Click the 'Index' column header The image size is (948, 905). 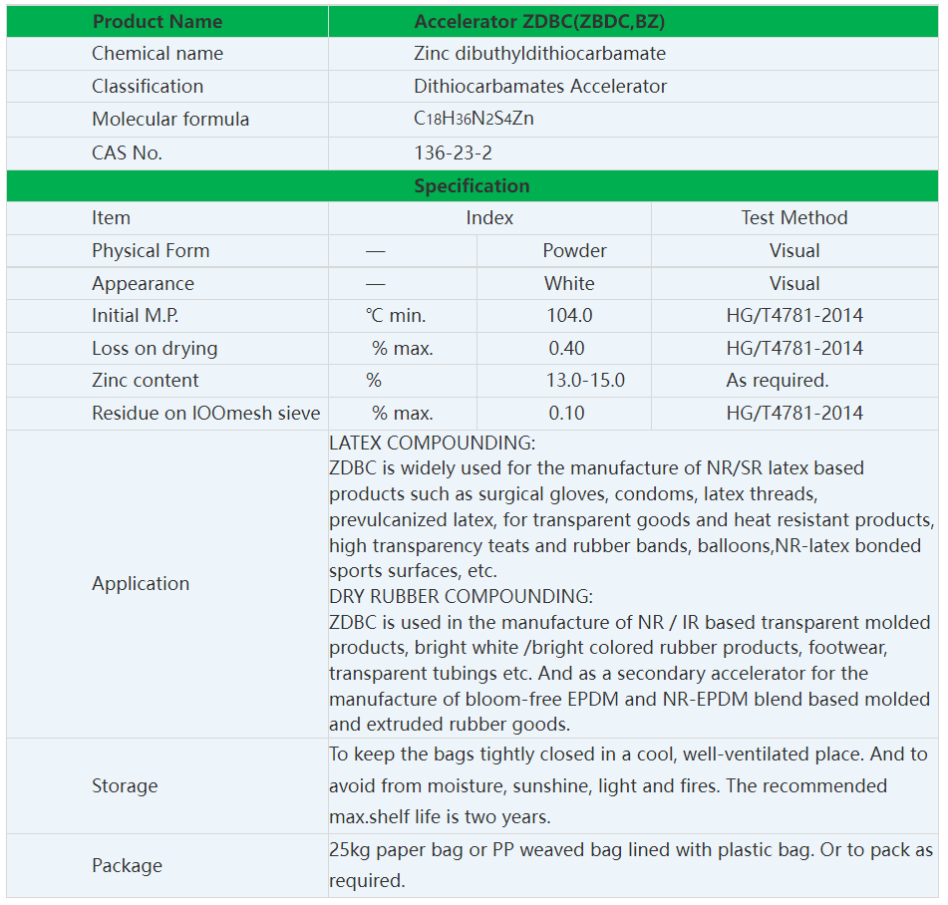pos(489,218)
